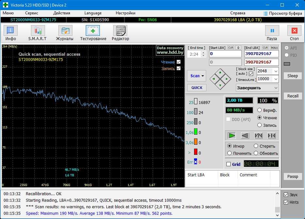
Task: Enable the Grid checkbox
Action: [229, 164]
